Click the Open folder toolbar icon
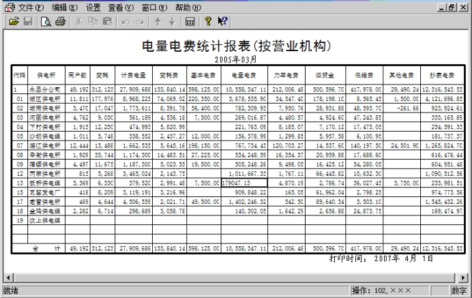The image size is (472, 298). point(14,22)
